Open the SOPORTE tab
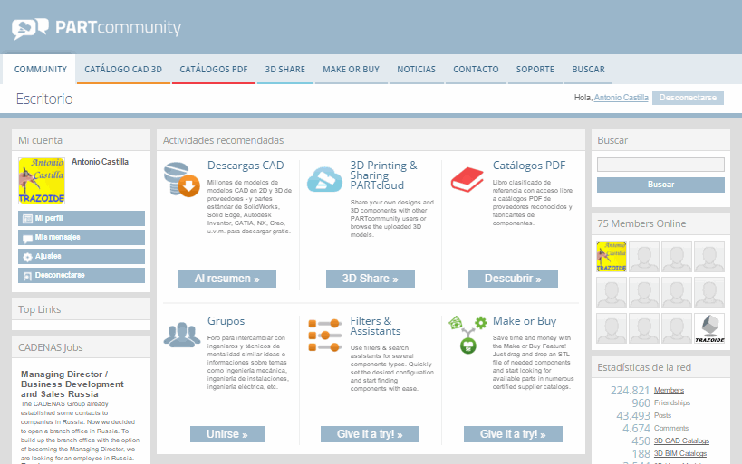Screen dimensions: 742x464 click(x=535, y=69)
